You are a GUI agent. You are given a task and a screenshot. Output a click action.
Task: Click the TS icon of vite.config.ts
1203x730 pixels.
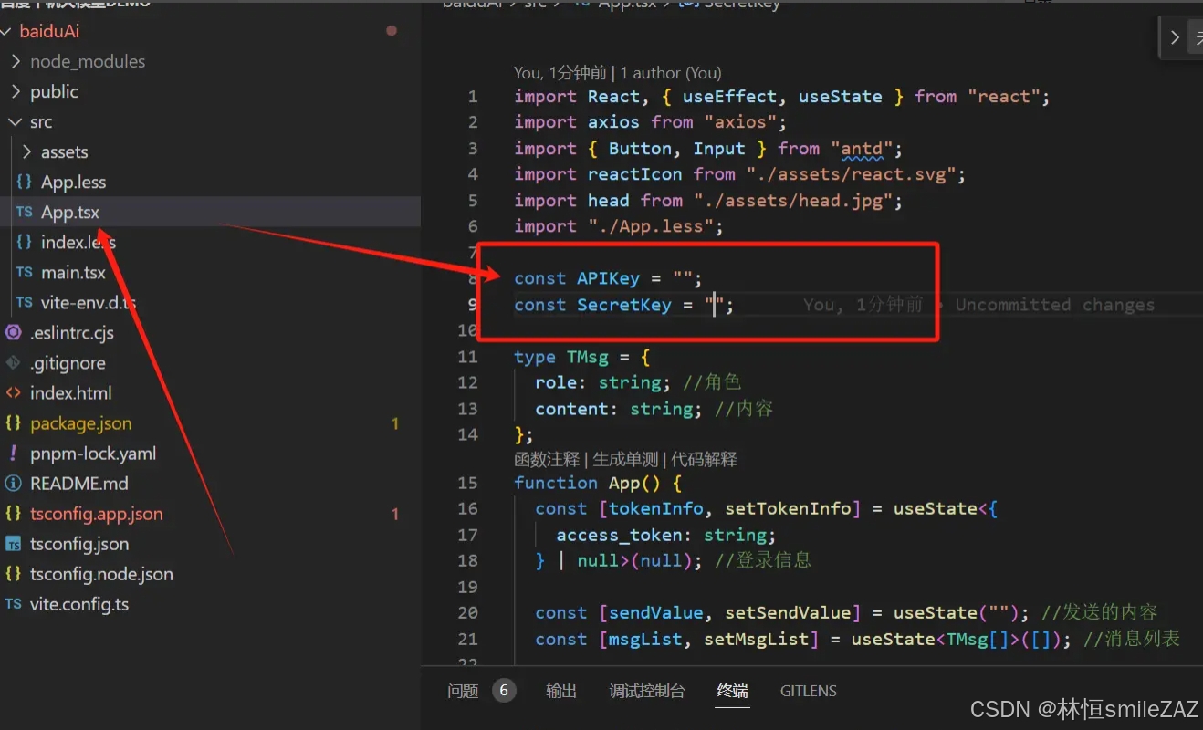(13, 604)
